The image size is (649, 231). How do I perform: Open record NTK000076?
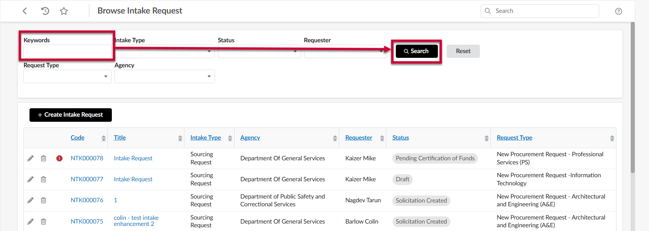[87, 200]
